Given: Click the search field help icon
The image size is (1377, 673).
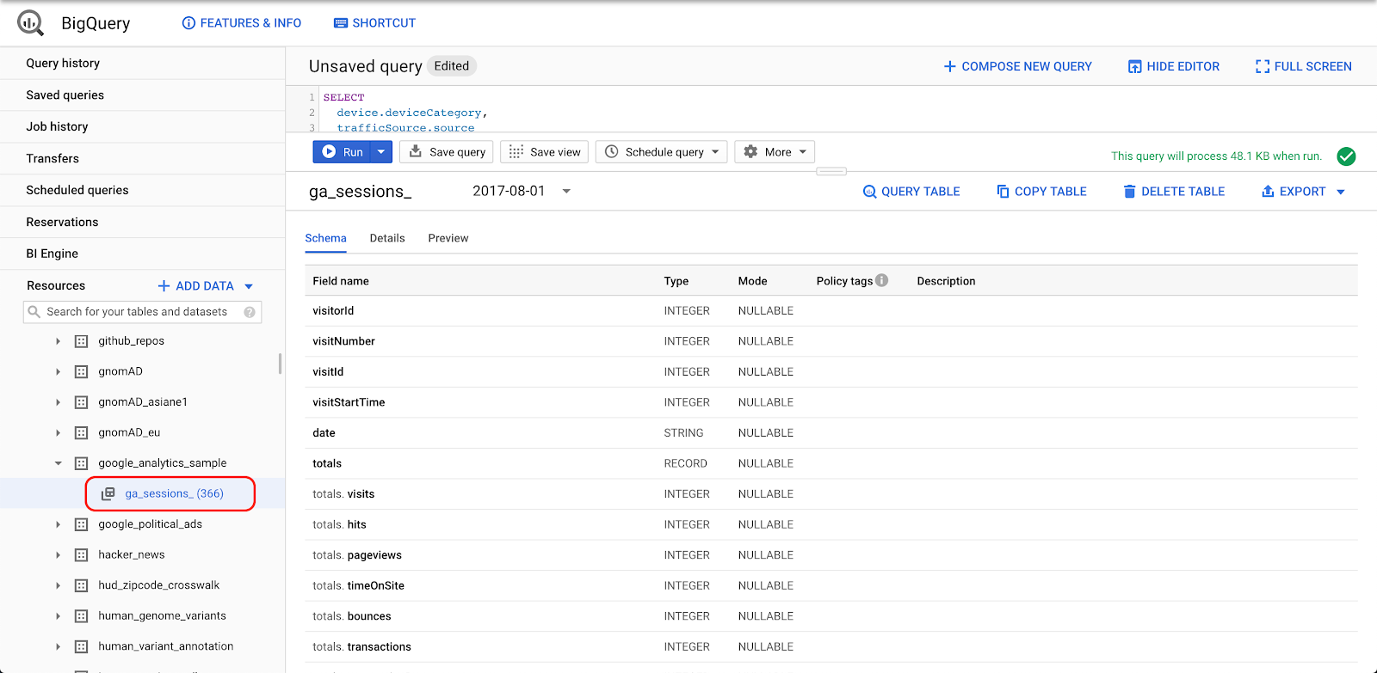Looking at the screenshot, I should point(250,312).
